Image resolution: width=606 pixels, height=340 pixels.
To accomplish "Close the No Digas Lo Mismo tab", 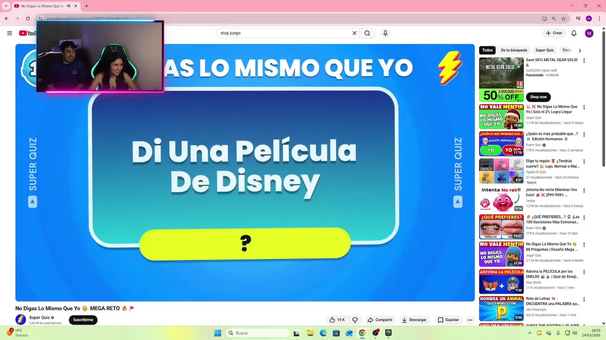I will coord(76,6).
